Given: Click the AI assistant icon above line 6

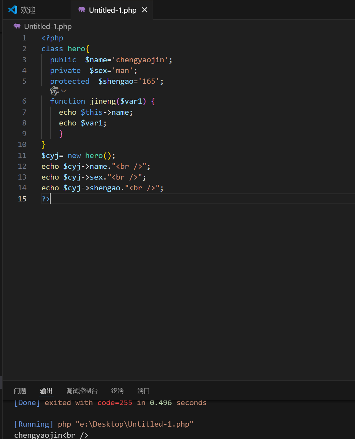Looking at the screenshot, I should click(54, 91).
